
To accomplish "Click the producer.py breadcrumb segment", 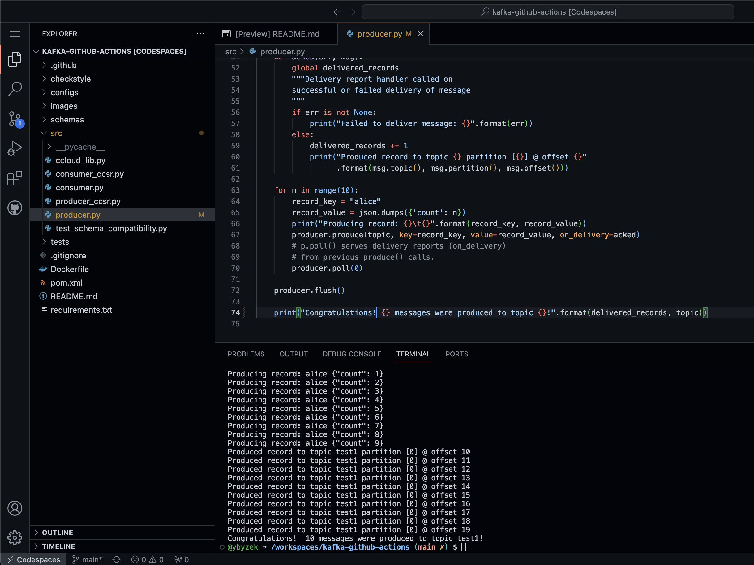I will [x=282, y=51].
